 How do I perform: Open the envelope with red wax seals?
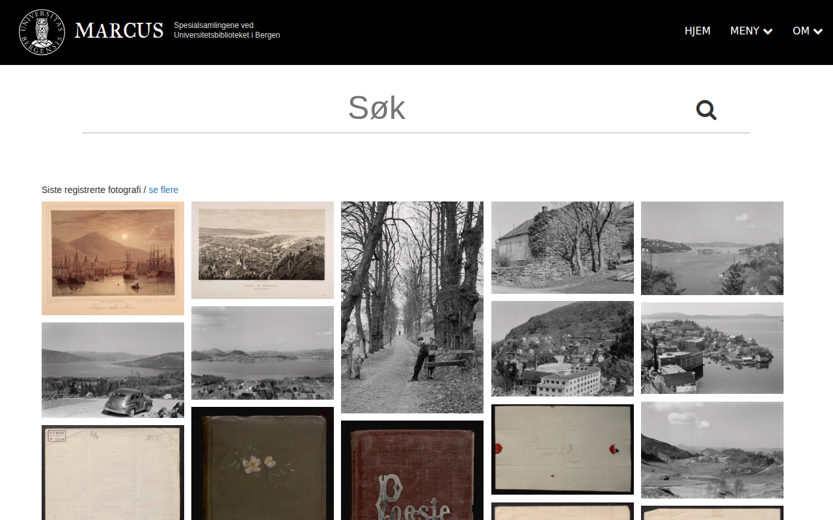point(562,449)
